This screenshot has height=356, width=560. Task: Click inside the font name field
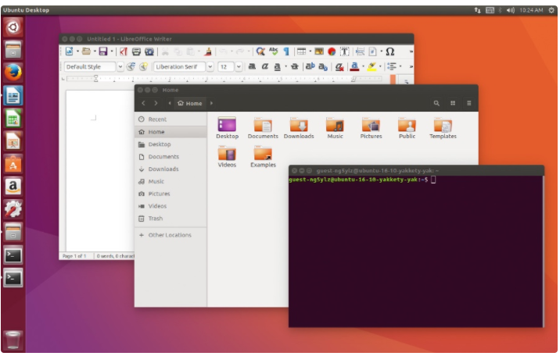[180, 66]
